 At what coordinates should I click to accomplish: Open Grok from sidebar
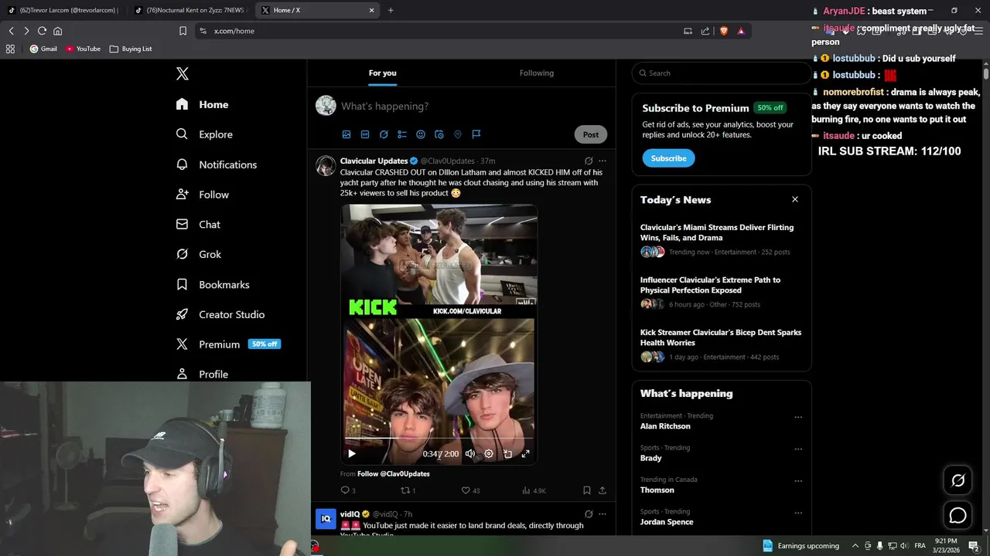click(x=198, y=254)
